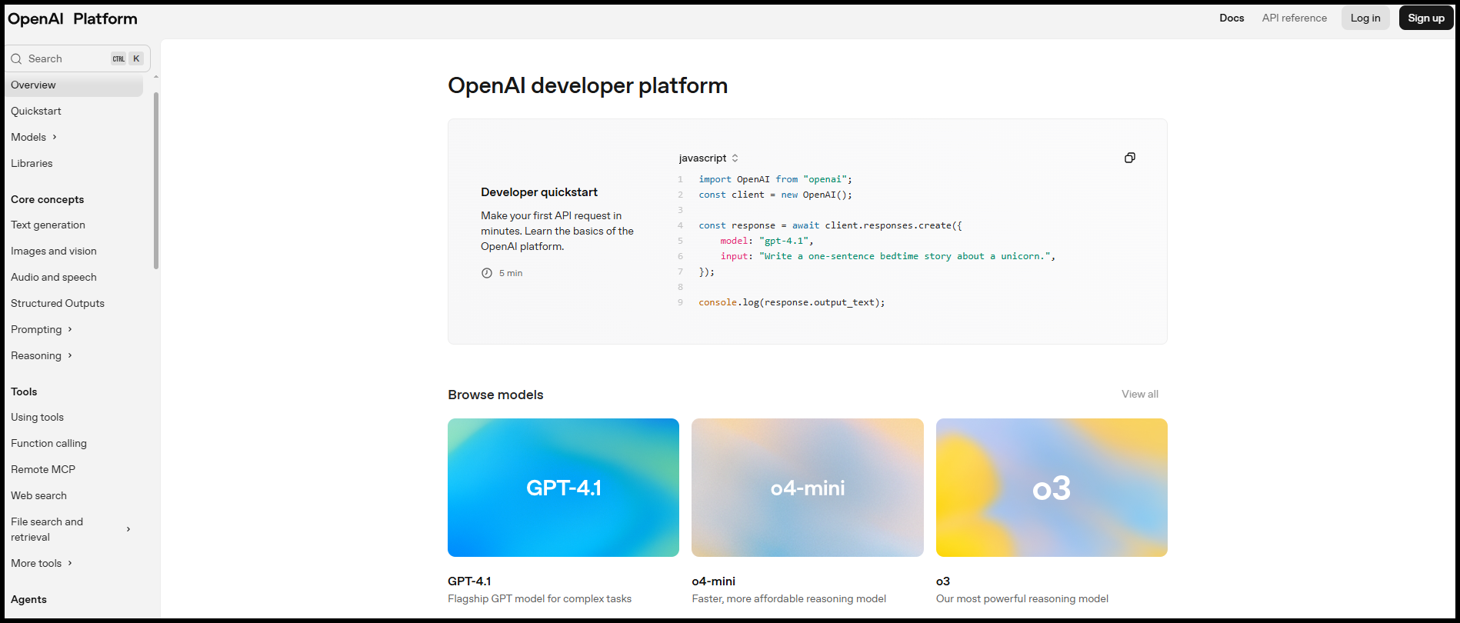Image resolution: width=1460 pixels, height=623 pixels.
Task: Click the o4-mini title below card
Action: point(713,581)
